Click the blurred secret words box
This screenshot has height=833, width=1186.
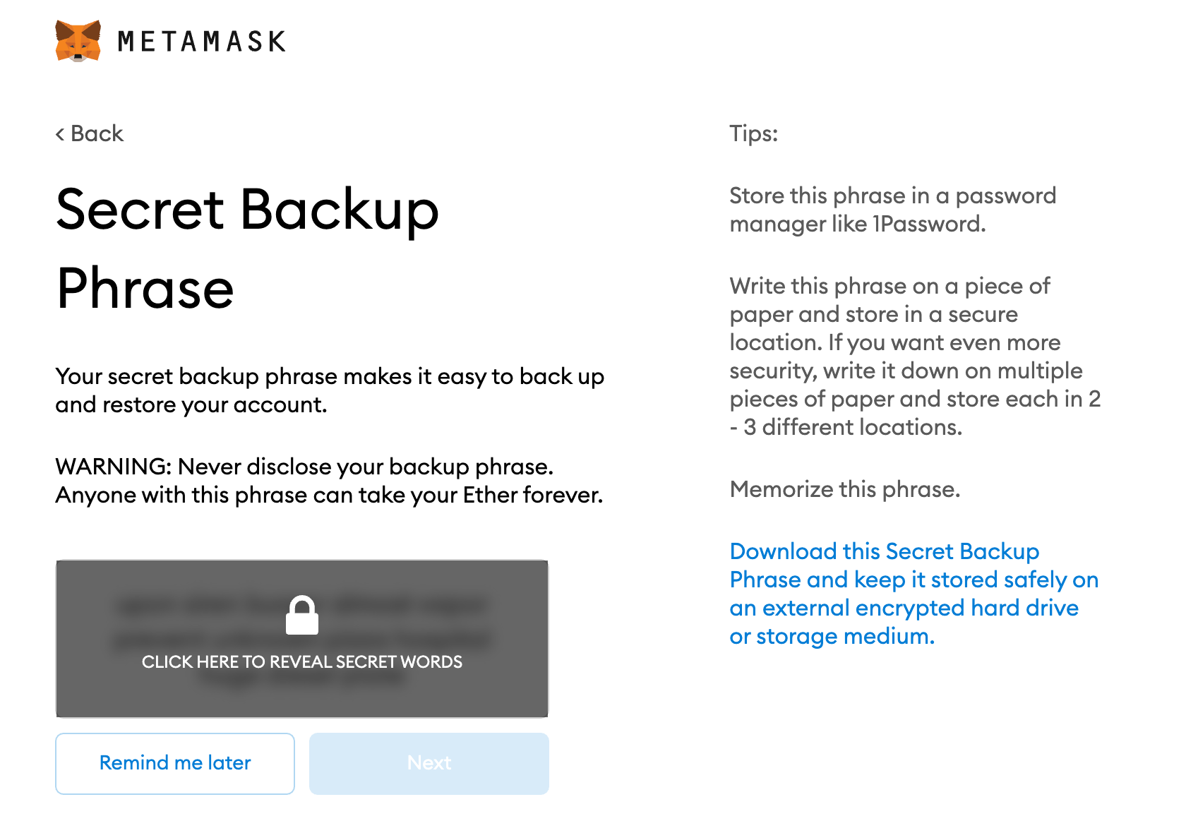point(302,639)
